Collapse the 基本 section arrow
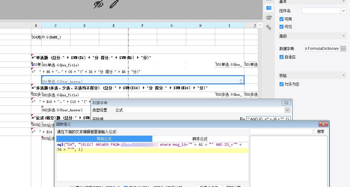The height and width of the screenshot is (187, 350). [x=344, y=1]
